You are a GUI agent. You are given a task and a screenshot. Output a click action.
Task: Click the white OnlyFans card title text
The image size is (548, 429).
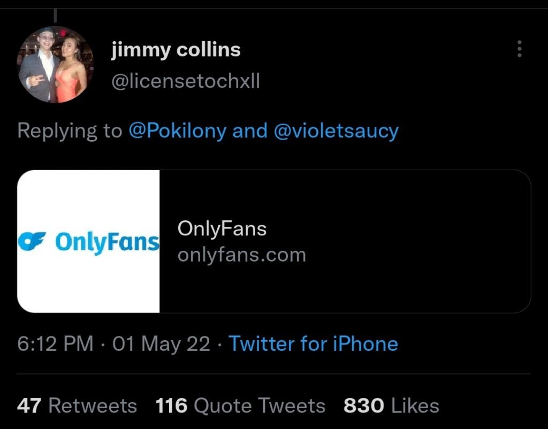click(x=222, y=229)
